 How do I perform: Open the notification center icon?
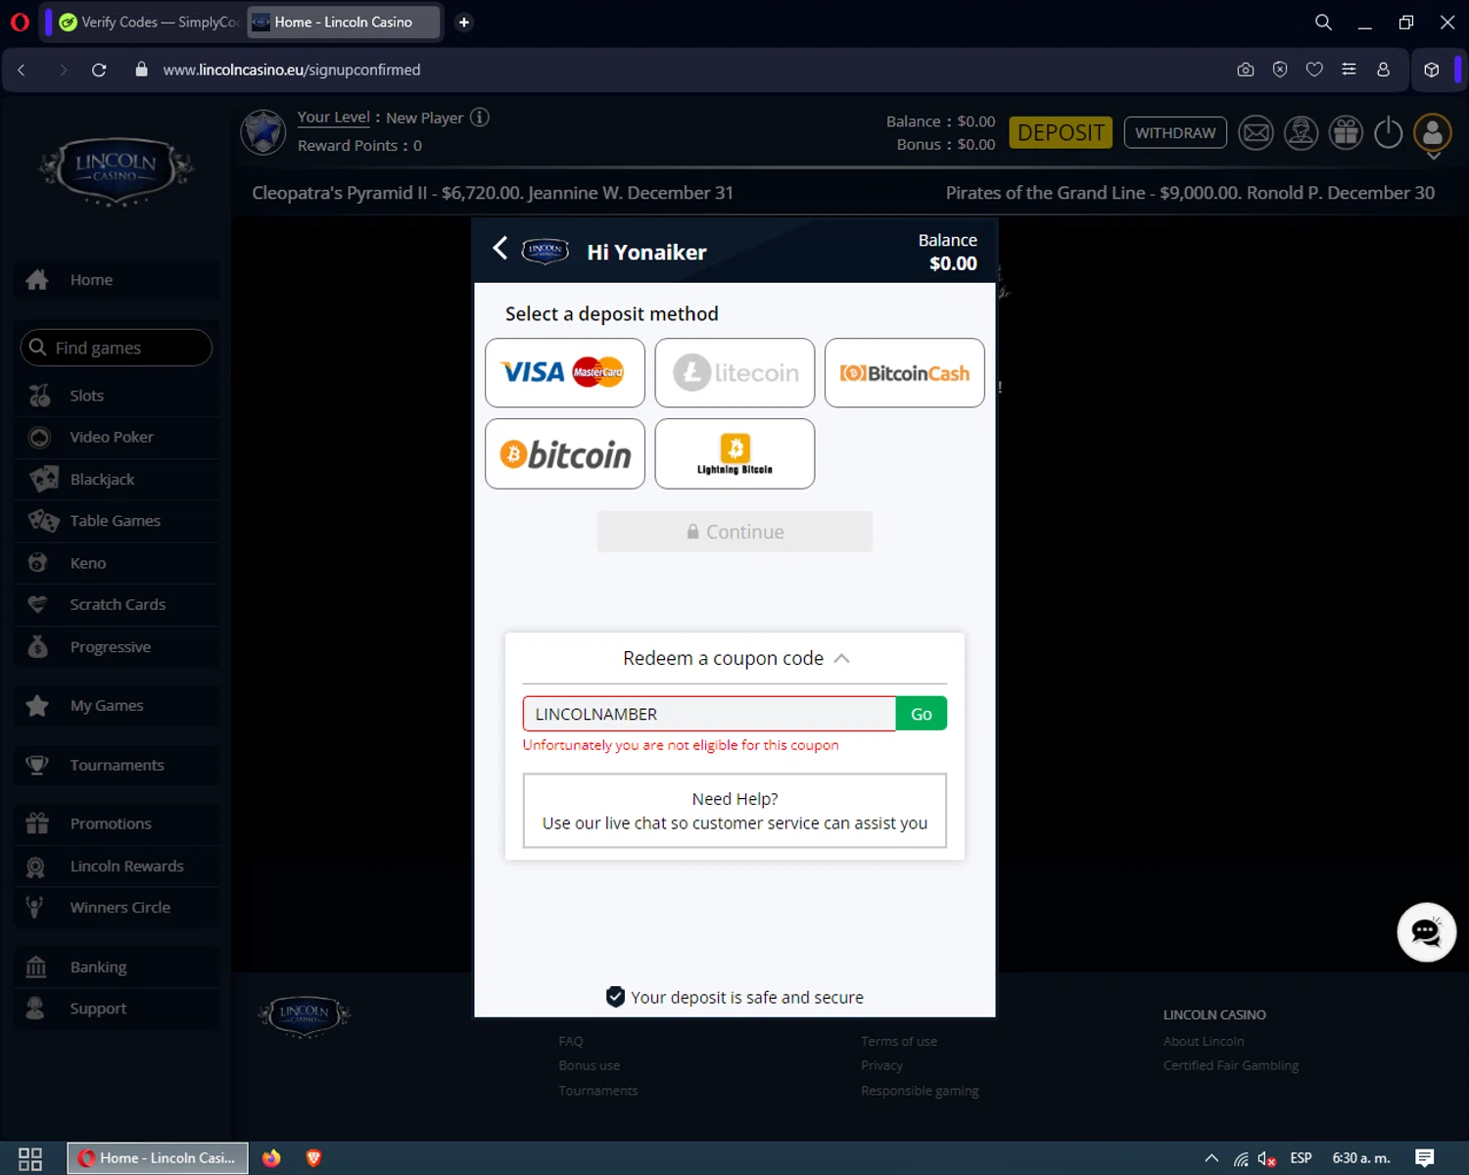tap(1425, 1158)
